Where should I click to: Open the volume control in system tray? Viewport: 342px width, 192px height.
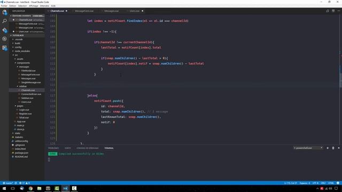point(330,188)
